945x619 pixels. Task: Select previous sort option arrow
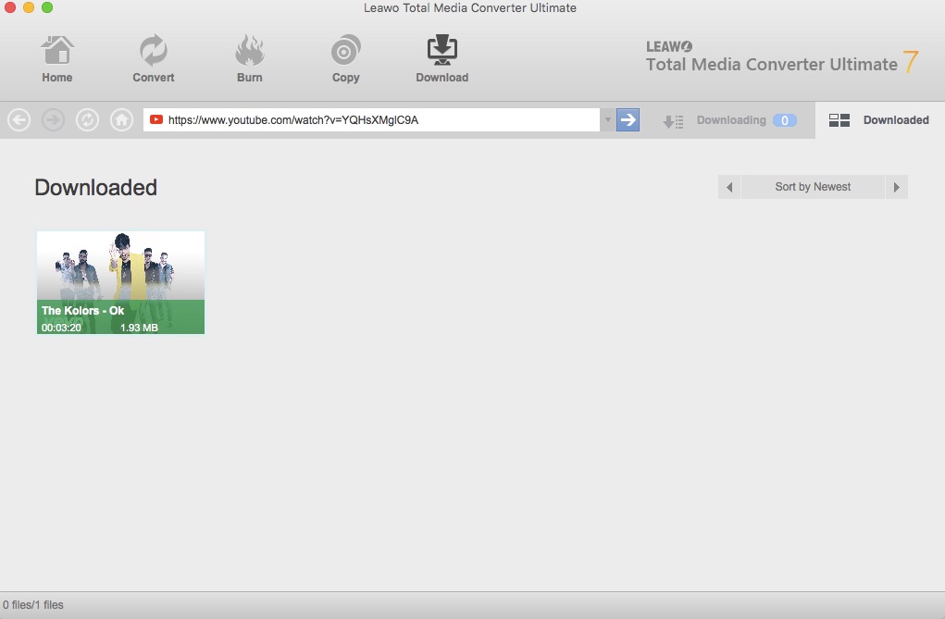click(x=729, y=187)
